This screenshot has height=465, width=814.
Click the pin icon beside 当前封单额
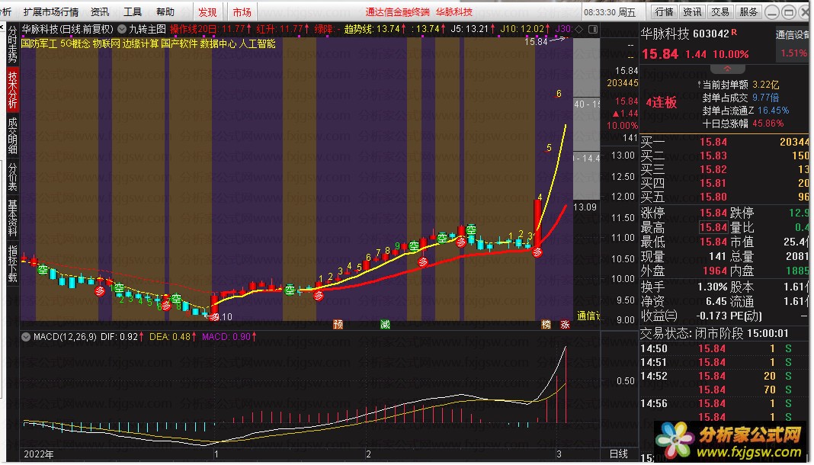pos(698,84)
